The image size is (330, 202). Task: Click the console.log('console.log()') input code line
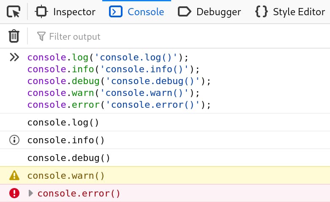[x=108, y=57]
